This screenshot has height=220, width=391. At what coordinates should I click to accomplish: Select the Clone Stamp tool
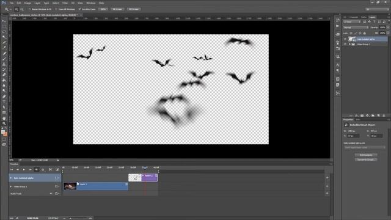pos(4,64)
